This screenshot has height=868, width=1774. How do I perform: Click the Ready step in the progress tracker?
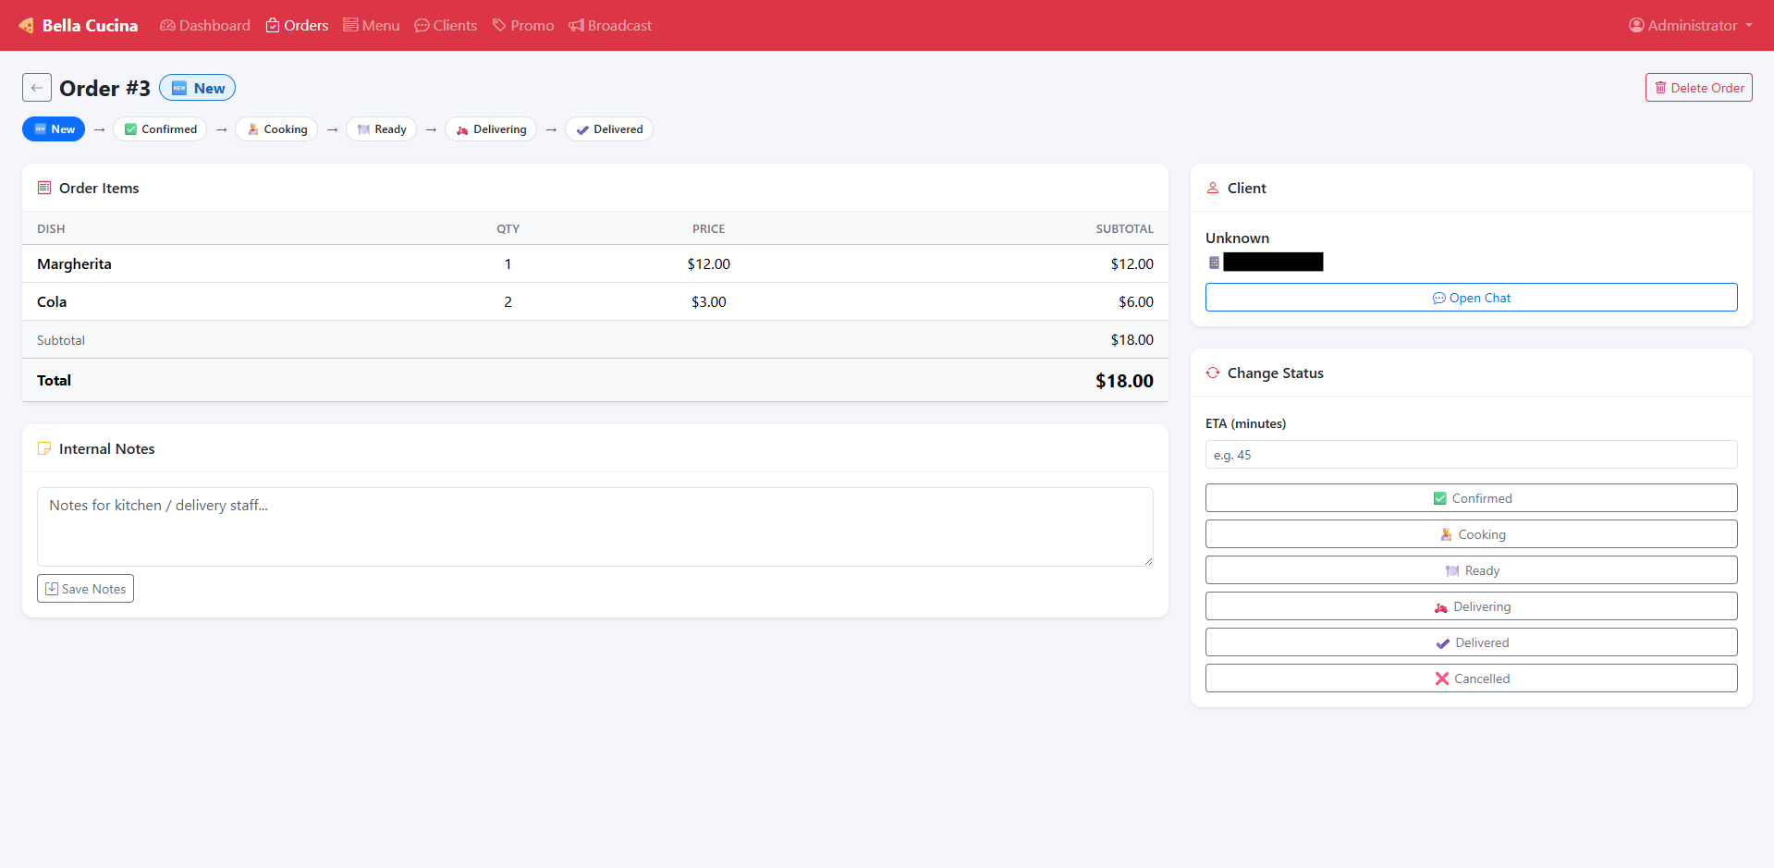(381, 129)
